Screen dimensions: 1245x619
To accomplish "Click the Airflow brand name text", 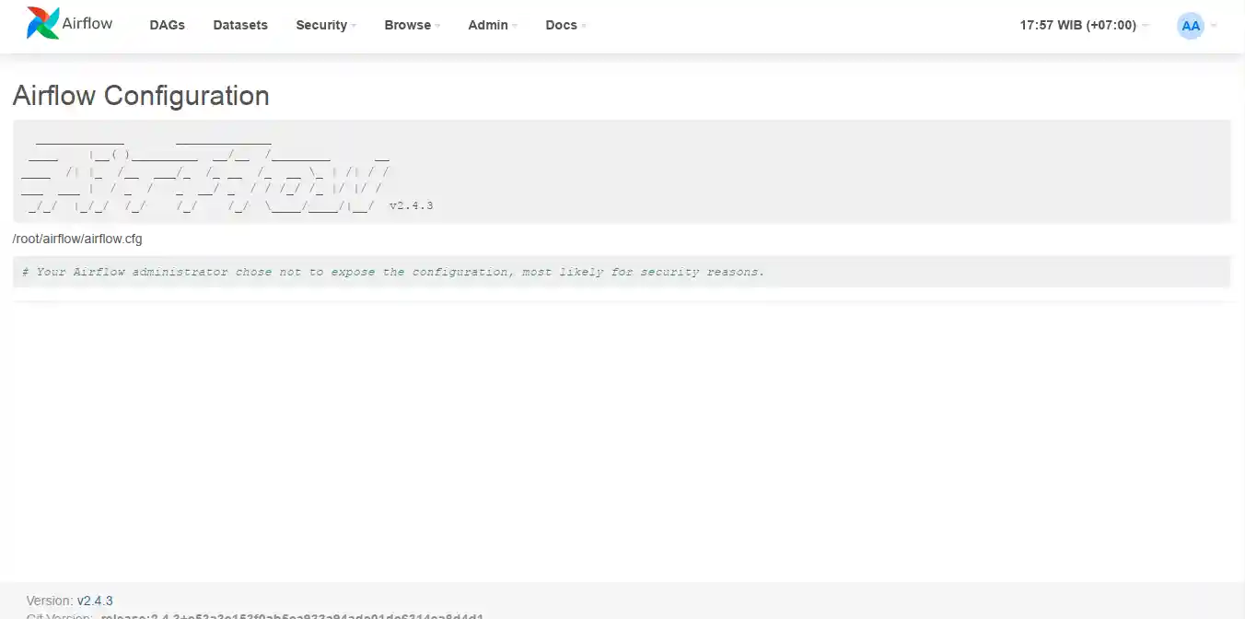I will (x=87, y=23).
